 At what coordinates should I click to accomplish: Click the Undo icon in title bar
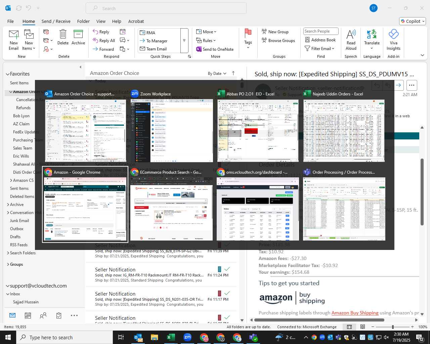click(x=29, y=8)
